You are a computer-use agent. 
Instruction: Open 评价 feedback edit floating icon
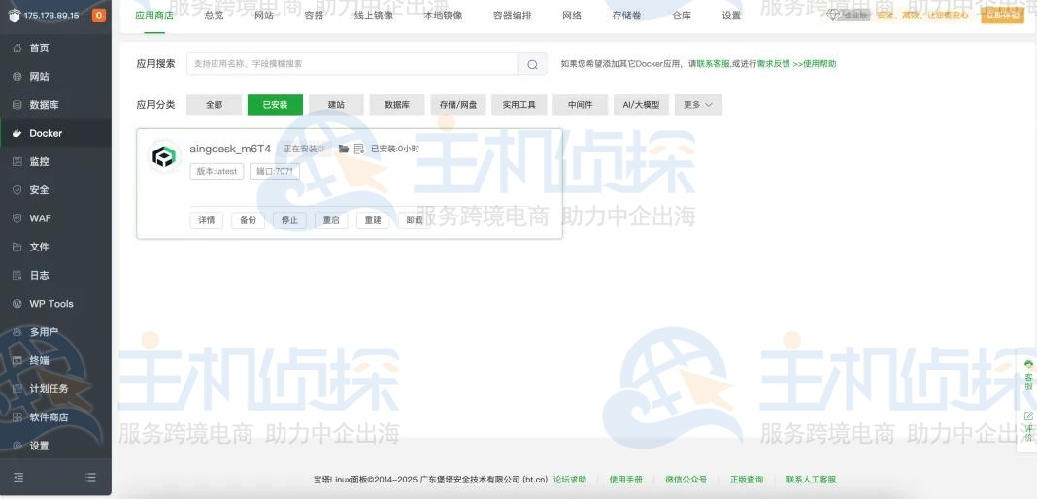coord(1027,426)
